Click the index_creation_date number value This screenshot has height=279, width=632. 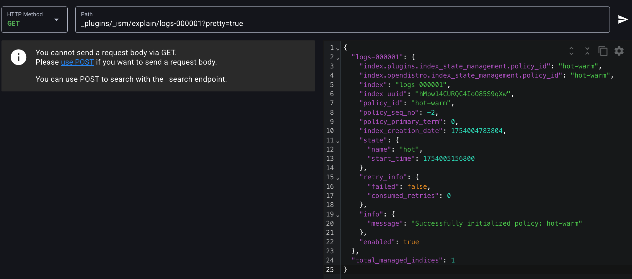click(x=477, y=131)
